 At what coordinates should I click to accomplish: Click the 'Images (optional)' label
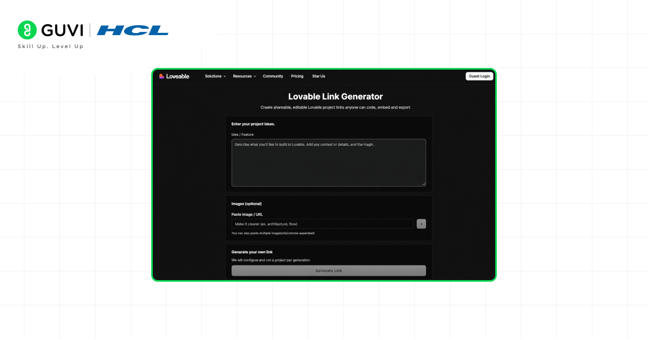point(247,204)
